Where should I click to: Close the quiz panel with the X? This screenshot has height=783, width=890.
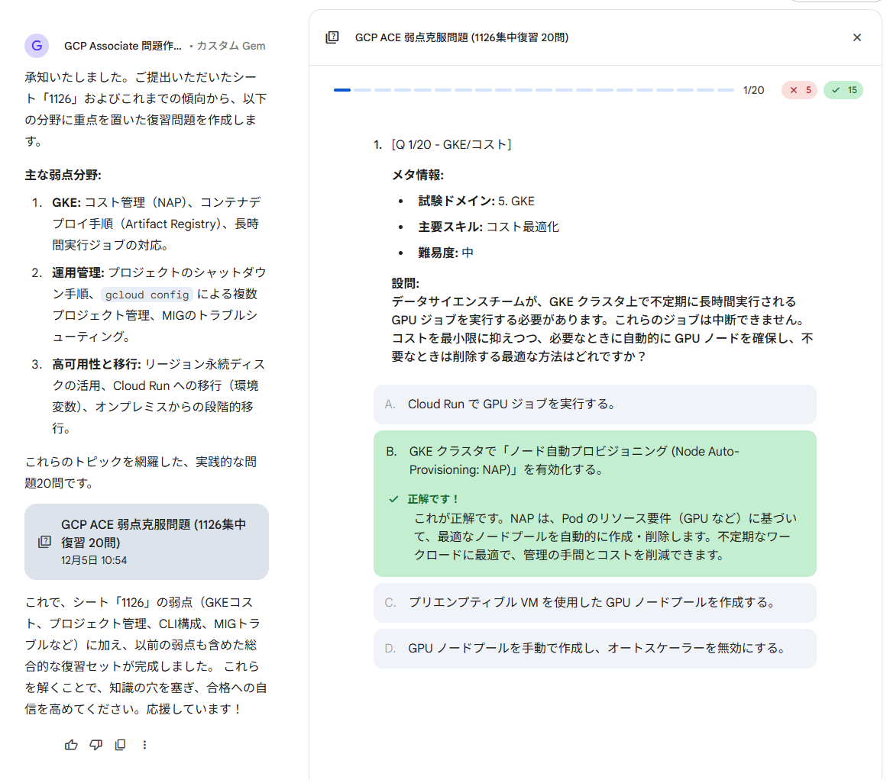(x=856, y=37)
